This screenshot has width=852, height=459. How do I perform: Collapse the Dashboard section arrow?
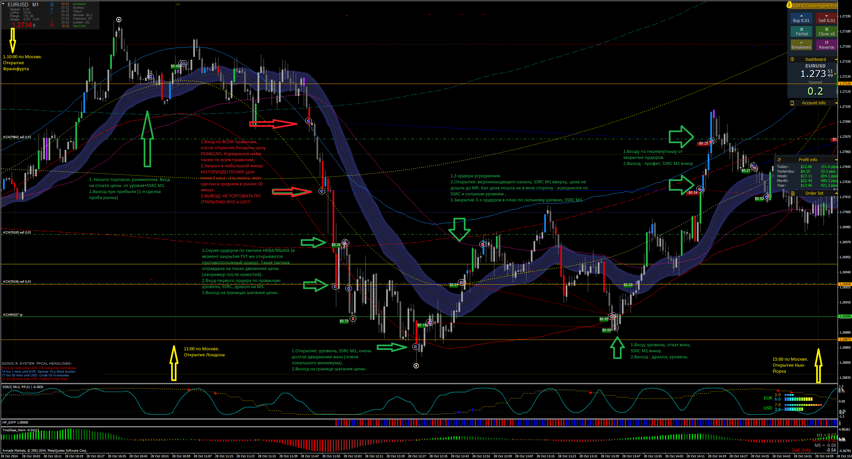(x=836, y=60)
